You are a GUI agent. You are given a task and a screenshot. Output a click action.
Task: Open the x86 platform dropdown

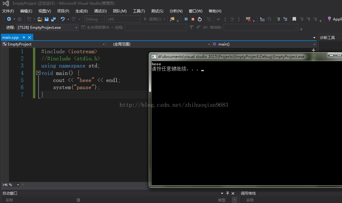(x=123, y=19)
